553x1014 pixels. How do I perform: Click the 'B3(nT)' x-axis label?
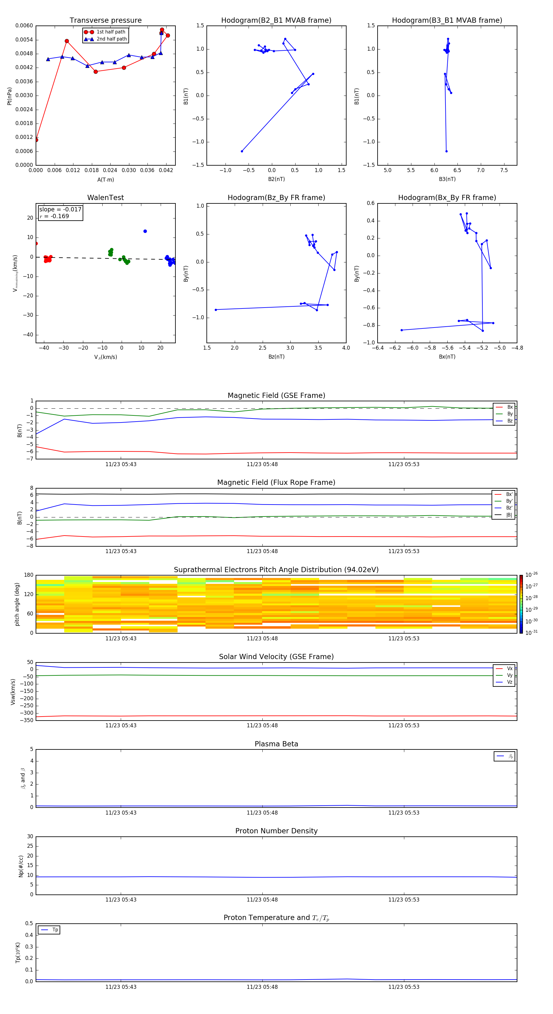pyautogui.click(x=447, y=179)
